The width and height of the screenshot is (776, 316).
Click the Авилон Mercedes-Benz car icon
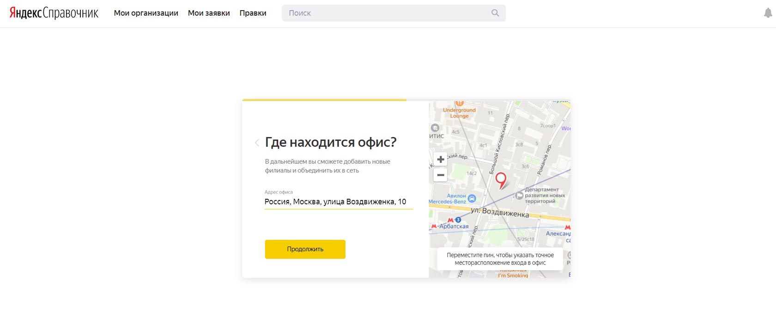coord(472,198)
